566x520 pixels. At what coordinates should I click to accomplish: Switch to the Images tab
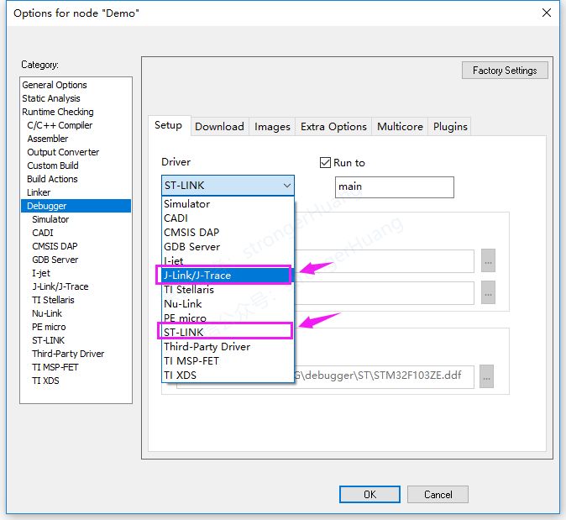click(x=272, y=127)
